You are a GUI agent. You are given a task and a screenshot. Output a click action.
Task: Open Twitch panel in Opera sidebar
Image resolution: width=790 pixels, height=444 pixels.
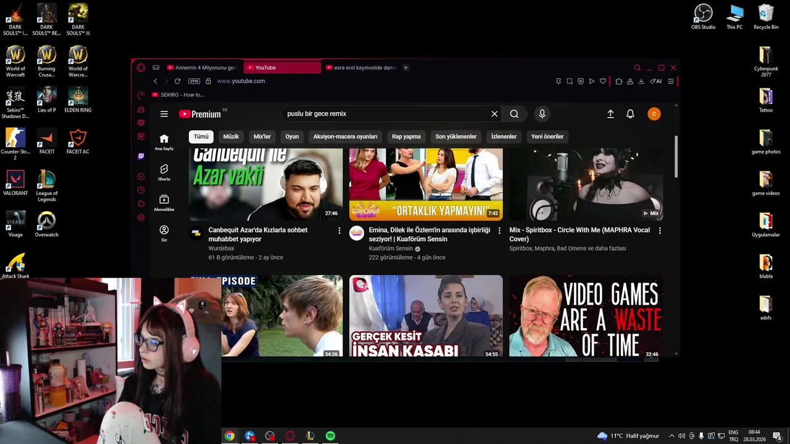tap(141, 157)
